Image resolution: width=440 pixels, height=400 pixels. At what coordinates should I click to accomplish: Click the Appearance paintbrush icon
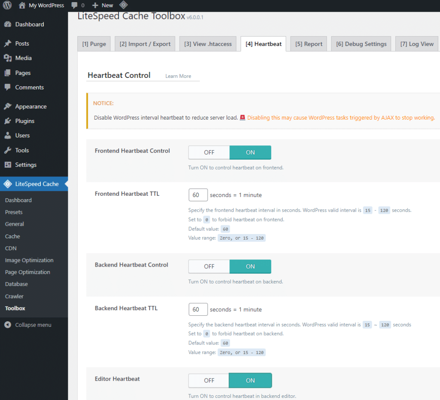click(x=8, y=107)
